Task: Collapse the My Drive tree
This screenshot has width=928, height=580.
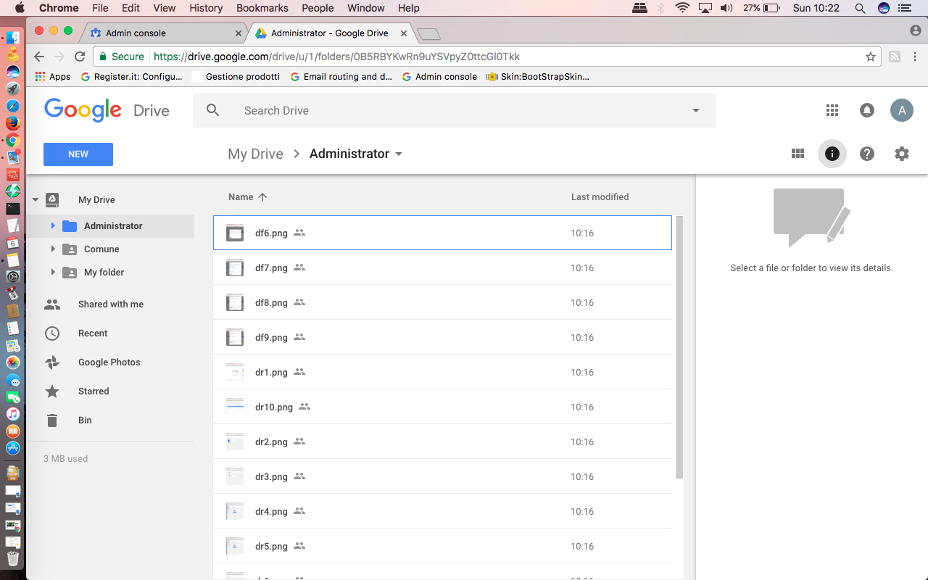Action: 36,200
